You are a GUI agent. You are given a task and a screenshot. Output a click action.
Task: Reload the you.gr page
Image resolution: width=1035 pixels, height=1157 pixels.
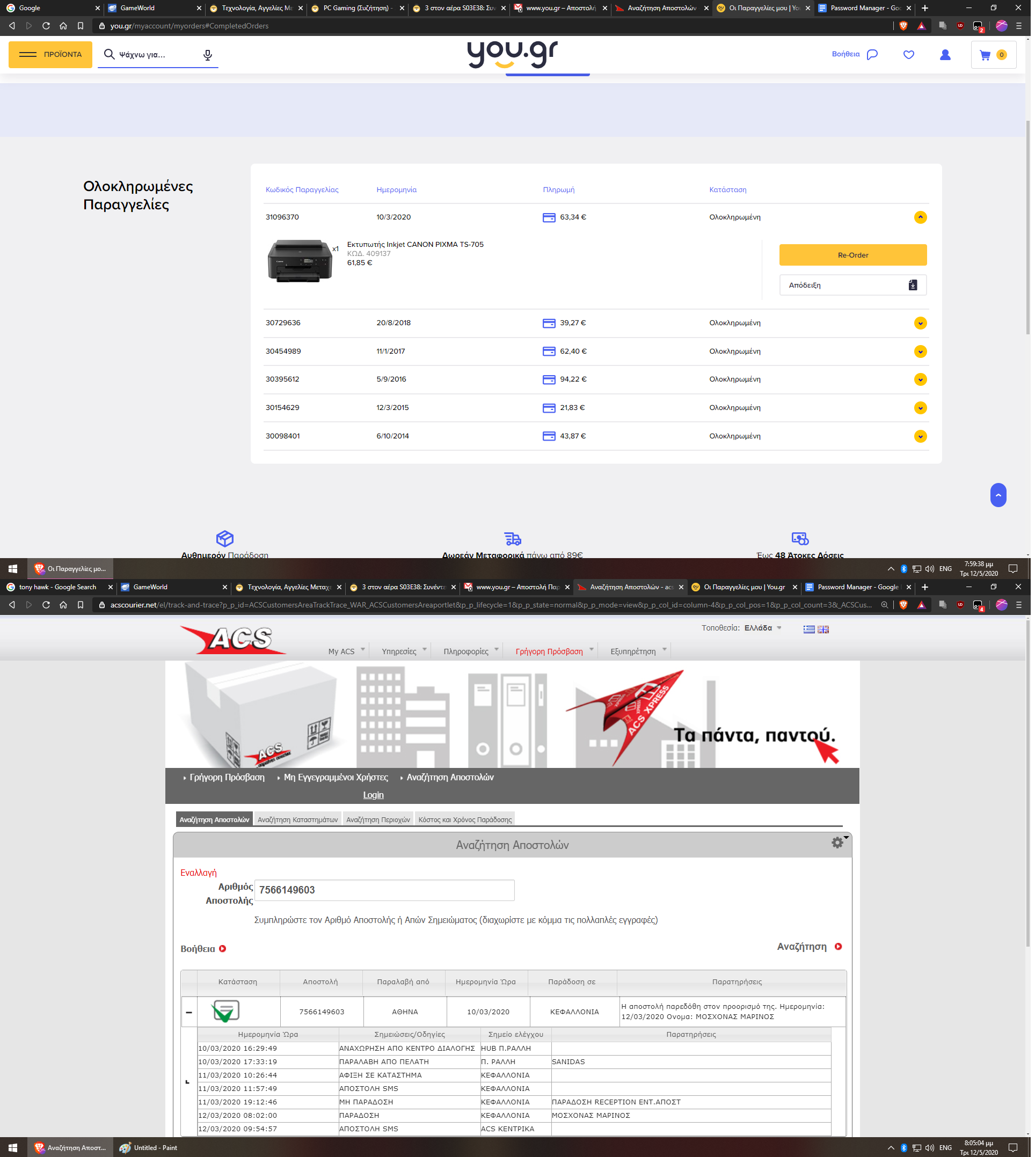tap(46, 26)
